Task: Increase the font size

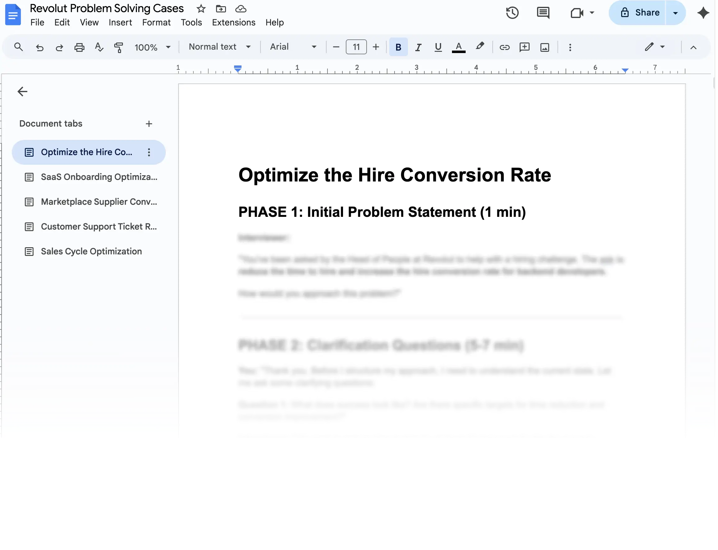Action: point(376,47)
